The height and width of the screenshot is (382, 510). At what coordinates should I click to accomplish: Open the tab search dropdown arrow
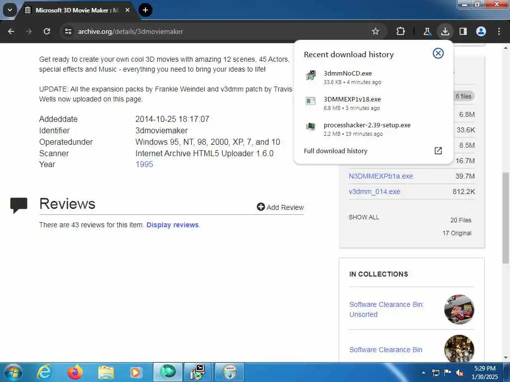(10, 10)
